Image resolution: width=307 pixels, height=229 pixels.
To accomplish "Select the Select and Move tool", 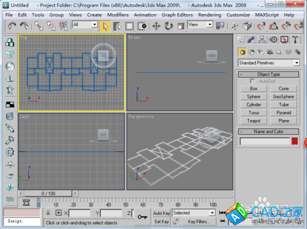I will coord(156,26).
